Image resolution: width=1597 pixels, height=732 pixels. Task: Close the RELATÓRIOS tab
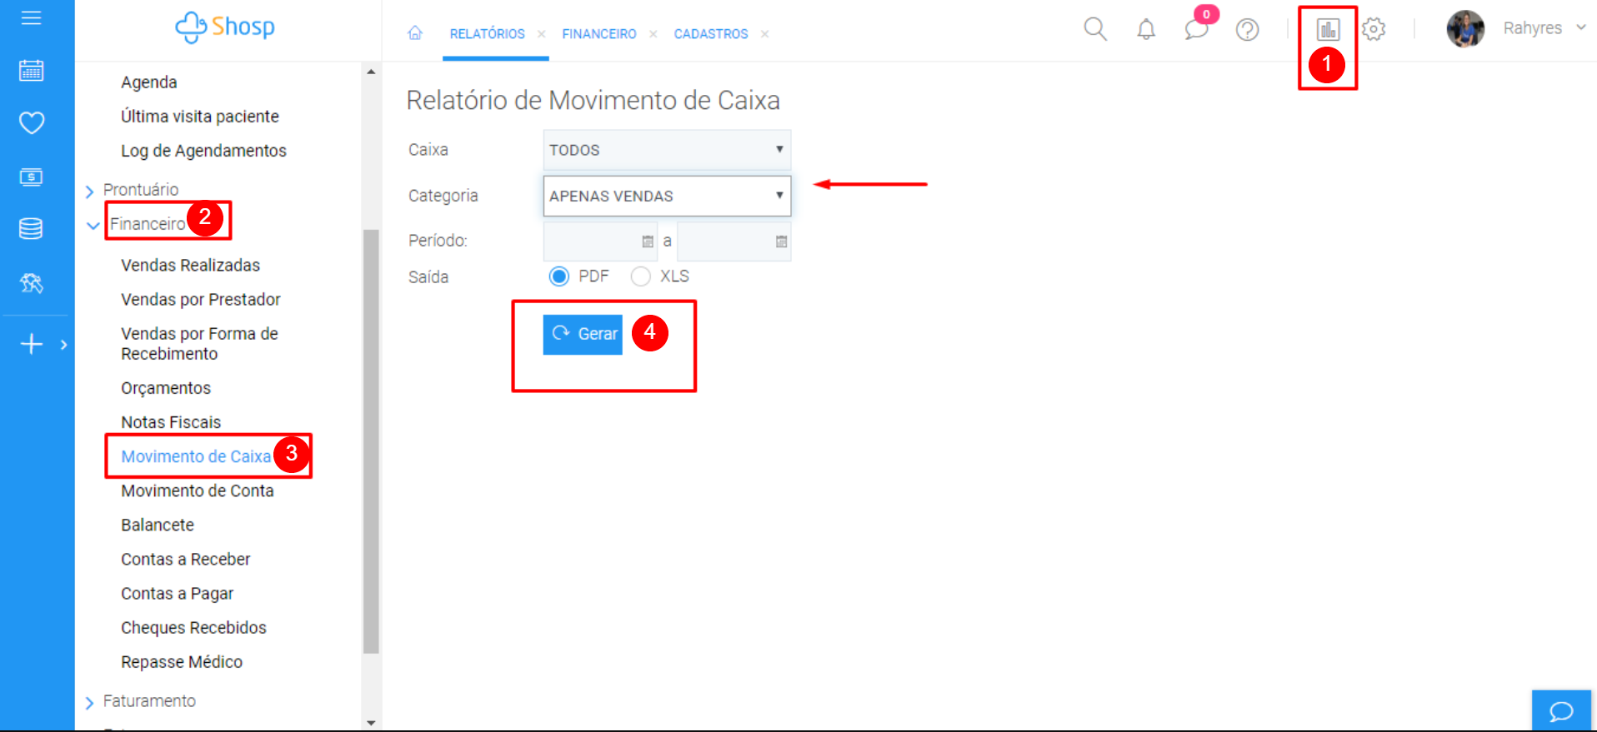(x=542, y=34)
